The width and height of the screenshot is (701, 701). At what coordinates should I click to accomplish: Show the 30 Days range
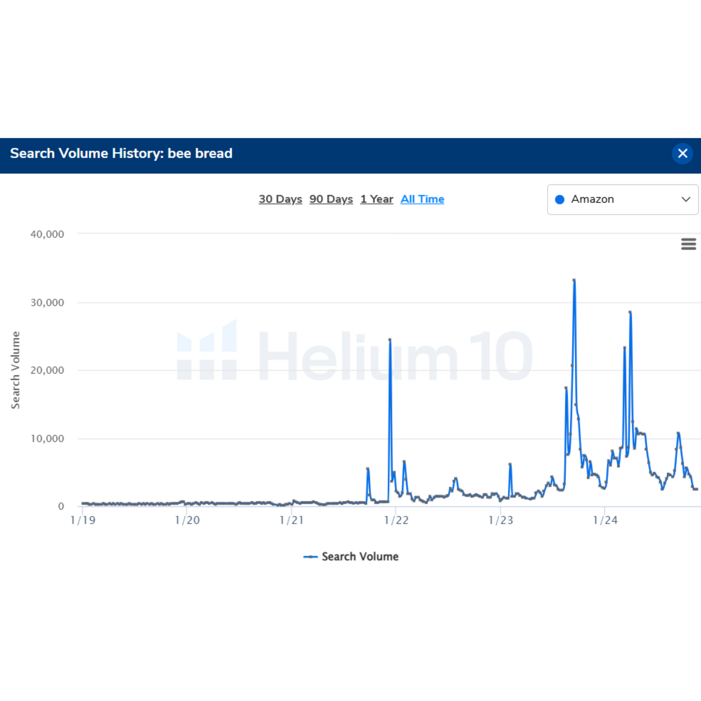click(280, 199)
